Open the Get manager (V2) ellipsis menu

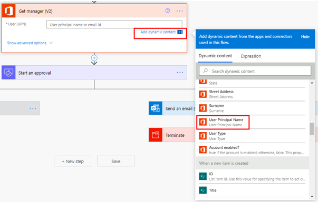point(180,11)
